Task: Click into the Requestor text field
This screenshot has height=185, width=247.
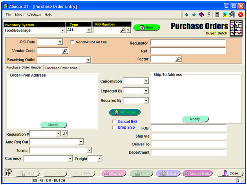Action: coord(188,43)
